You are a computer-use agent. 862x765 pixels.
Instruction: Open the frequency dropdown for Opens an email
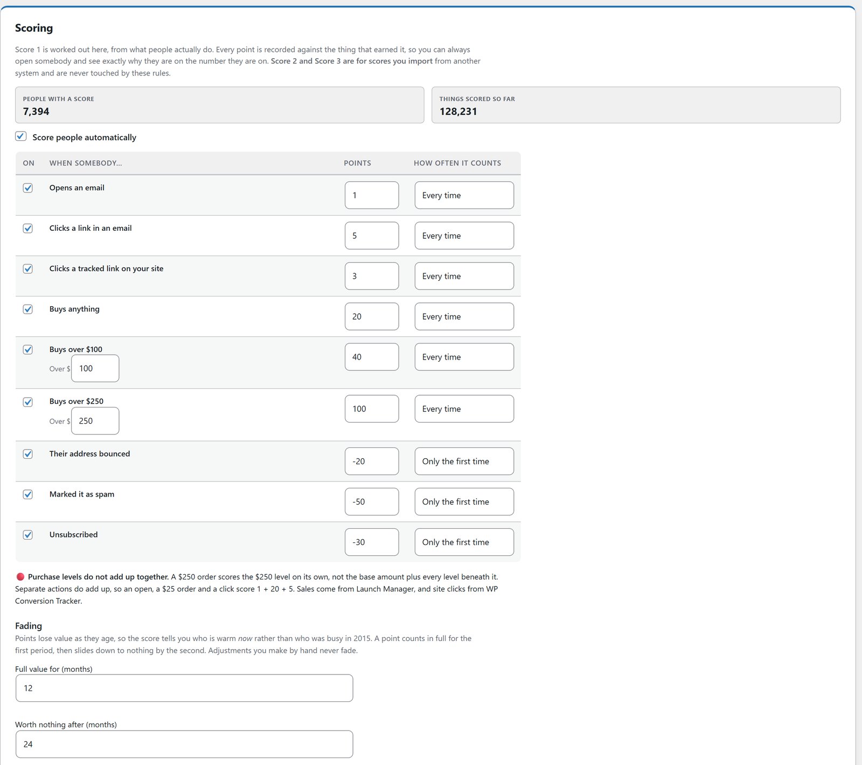464,195
